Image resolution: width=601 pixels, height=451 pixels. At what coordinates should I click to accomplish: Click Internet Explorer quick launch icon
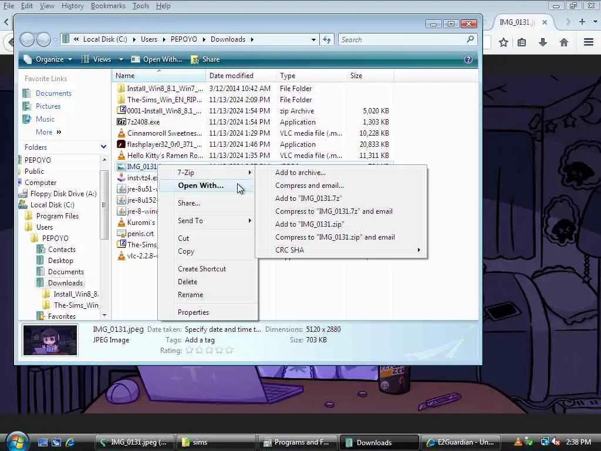point(70,442)
